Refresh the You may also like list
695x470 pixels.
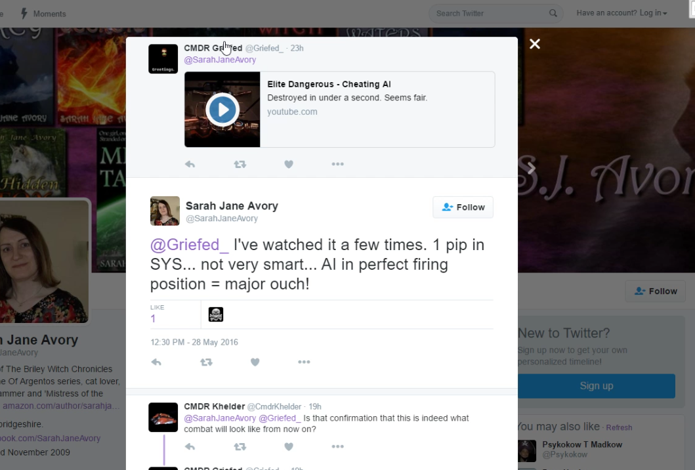click(x=619, y=428)
